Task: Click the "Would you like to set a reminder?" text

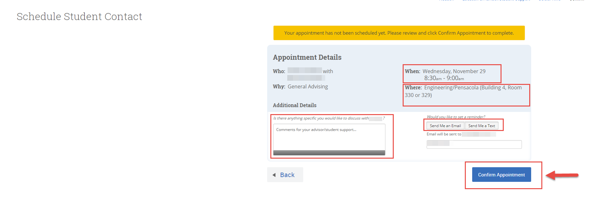Action: coord(456,117)
